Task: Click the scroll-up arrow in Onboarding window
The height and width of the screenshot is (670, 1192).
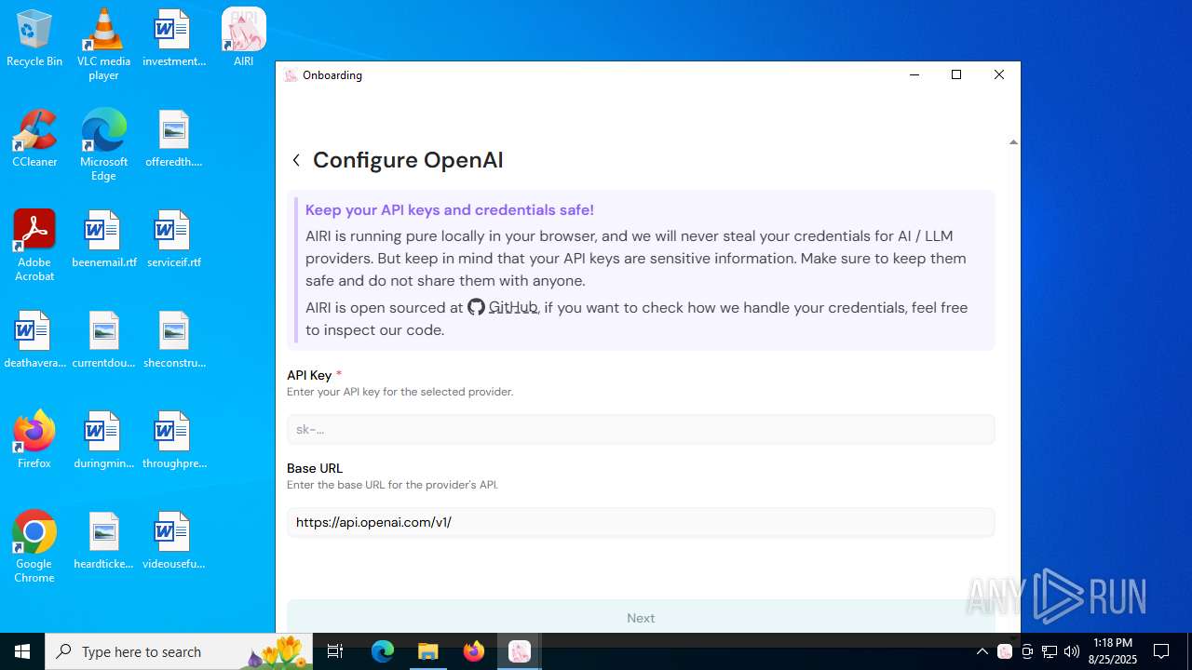Action: [x=1013, y=142]
